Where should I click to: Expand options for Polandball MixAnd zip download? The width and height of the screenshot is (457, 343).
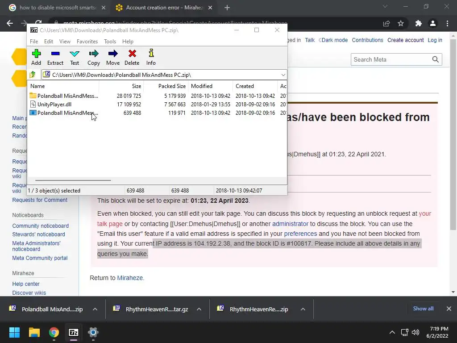(95, 309)
